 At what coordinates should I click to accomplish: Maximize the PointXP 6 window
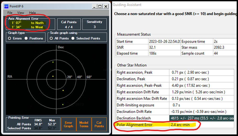point(100,6)
